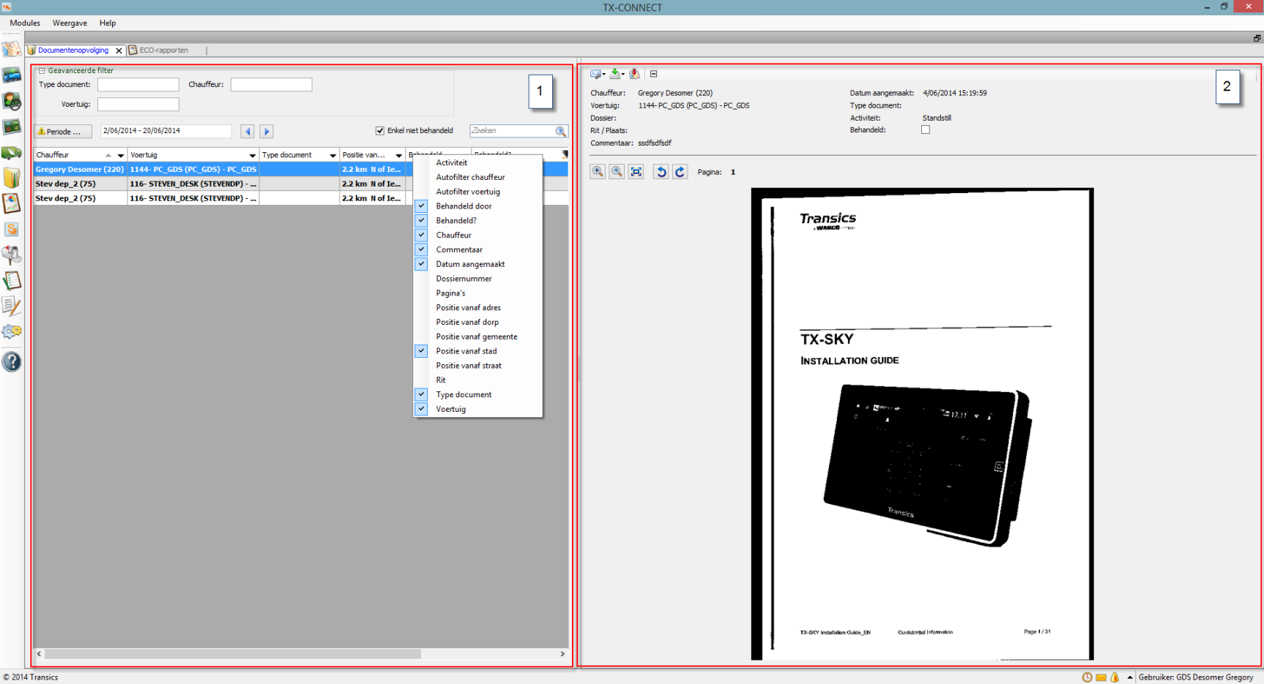Open the chart reports clipboard module
Viewport: 1264px width, 684px height.
point(11,203)
